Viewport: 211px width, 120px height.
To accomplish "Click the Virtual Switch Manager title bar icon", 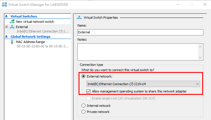I will pyautogui.click(x=4, y=4).
